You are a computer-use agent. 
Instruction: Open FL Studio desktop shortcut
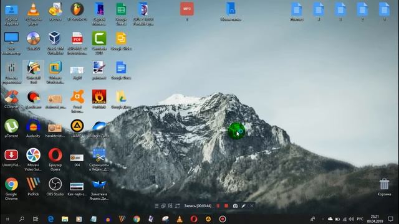point(77,12)
